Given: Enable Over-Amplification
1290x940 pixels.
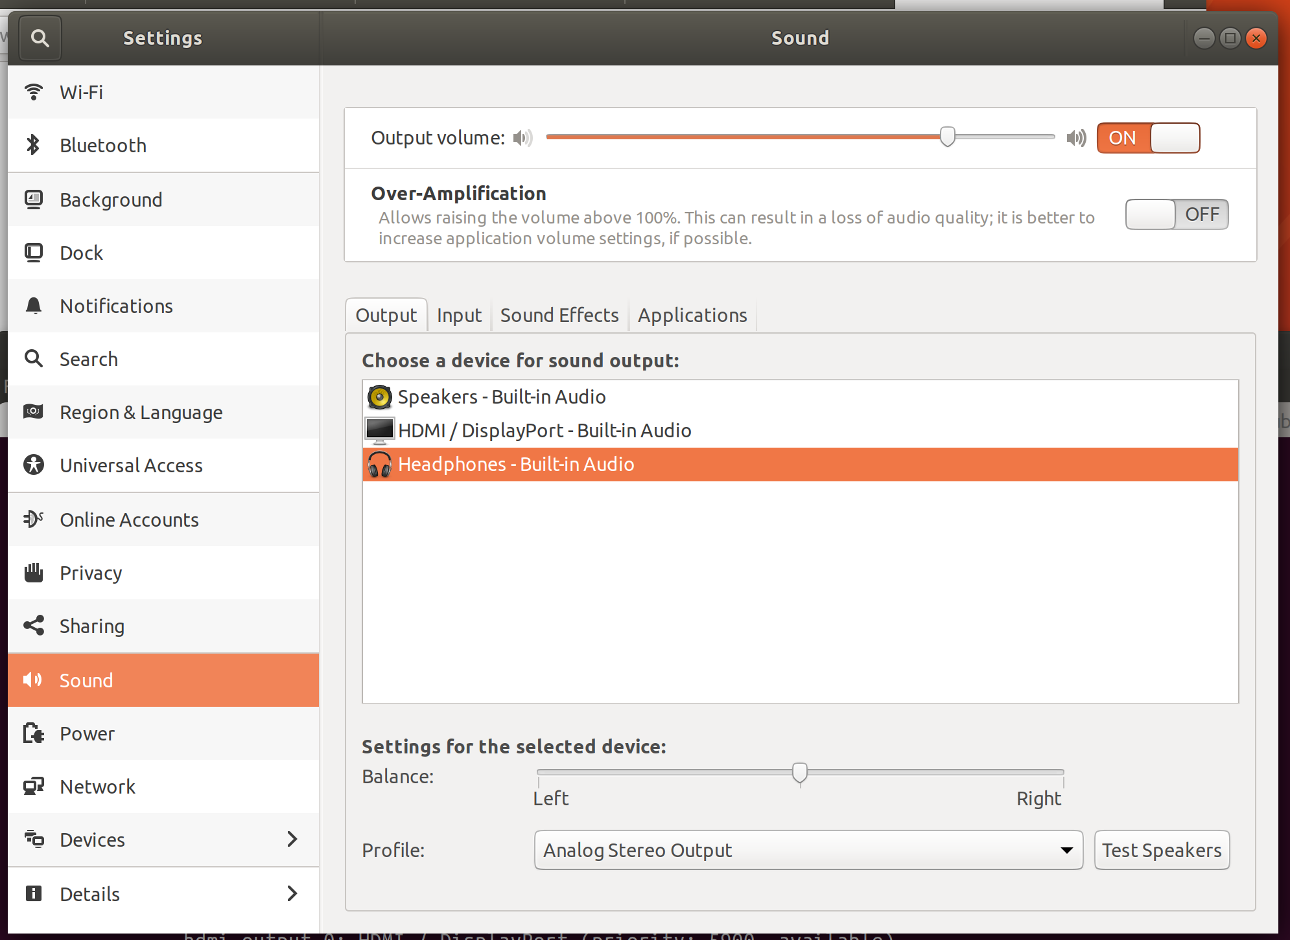Looking at the screenshot, I should coord(1176,214).
